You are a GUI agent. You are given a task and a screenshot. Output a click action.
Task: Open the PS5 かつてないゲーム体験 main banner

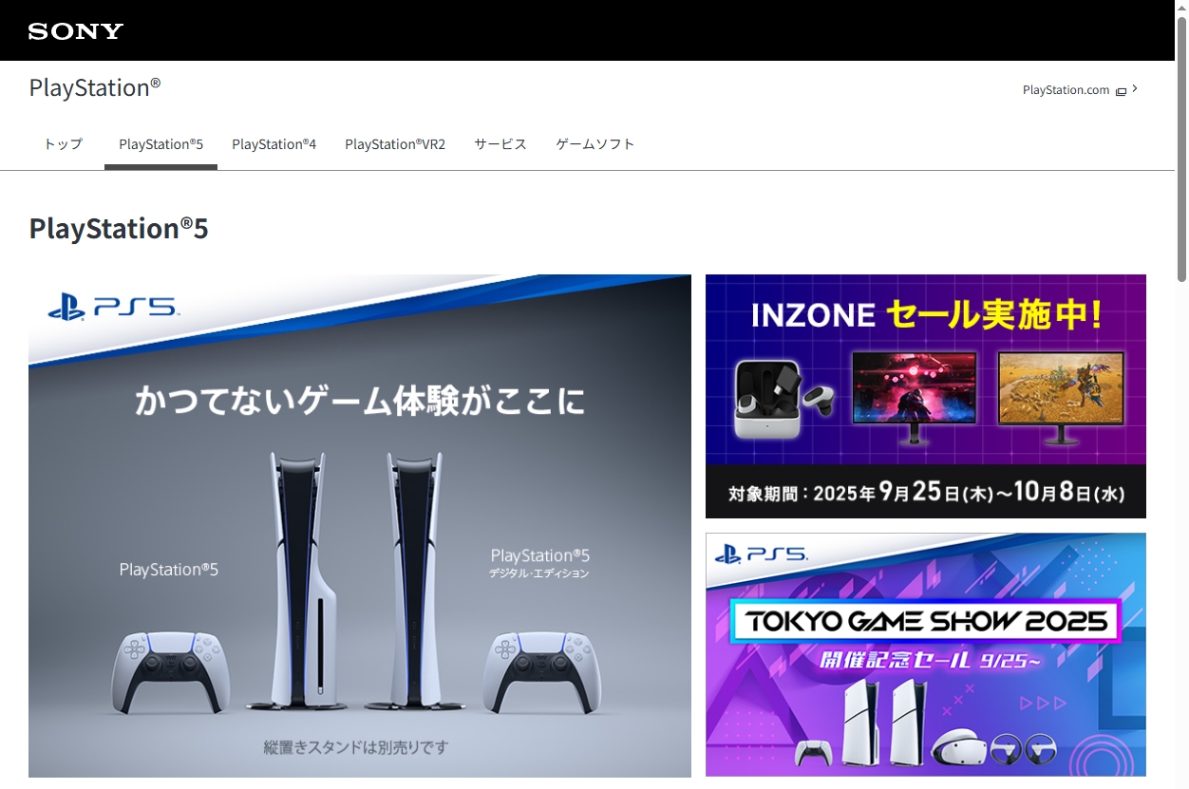pos(360,526)
